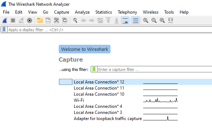Reload the capture file icon
This screenshot has width=212, height=139.
[65, 20]
